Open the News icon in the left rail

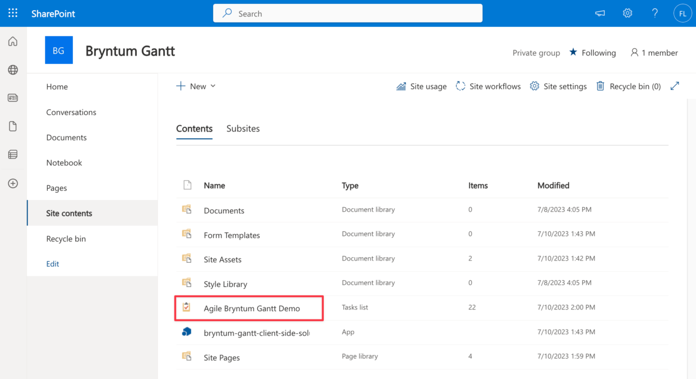point(12,98)
